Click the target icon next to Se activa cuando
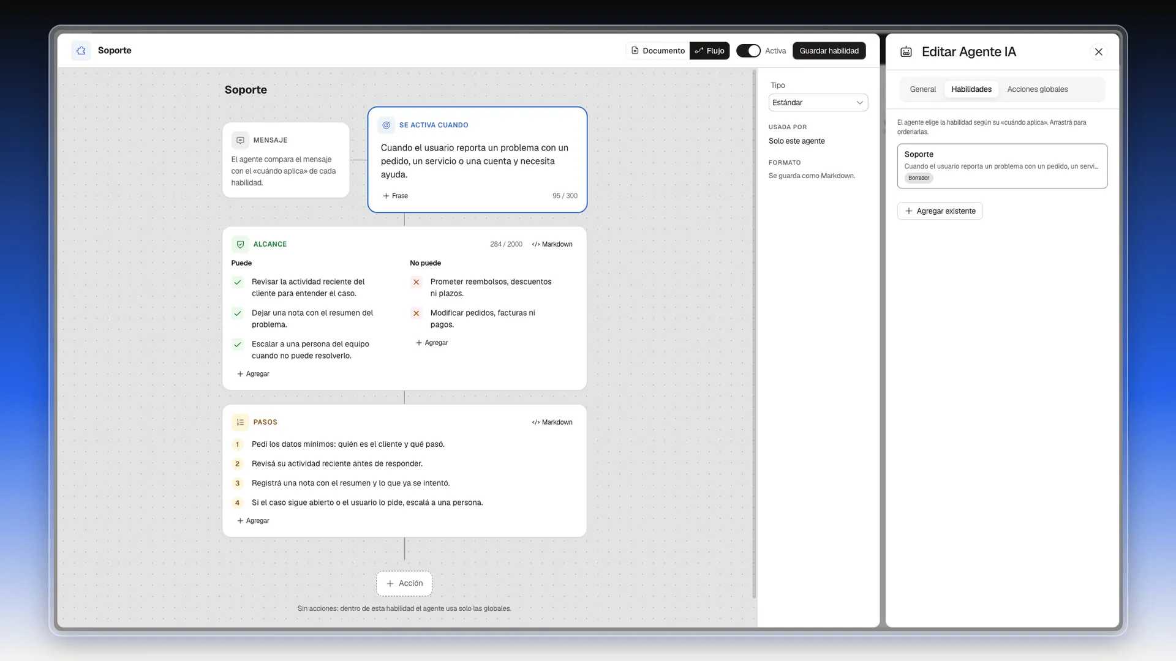Image resolution: width=1176 pixels, height=661 pixels. click(x=386, y=125)
